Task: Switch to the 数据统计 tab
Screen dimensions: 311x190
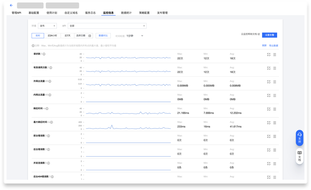Action: point(126,13)
